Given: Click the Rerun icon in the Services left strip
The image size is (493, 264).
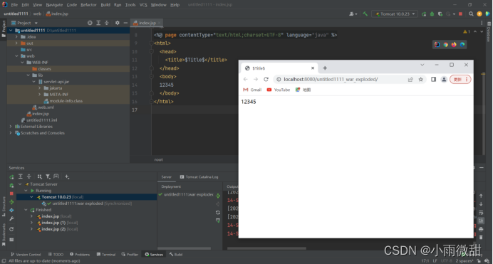Looking at the screenshot, I should coord(11,177).
